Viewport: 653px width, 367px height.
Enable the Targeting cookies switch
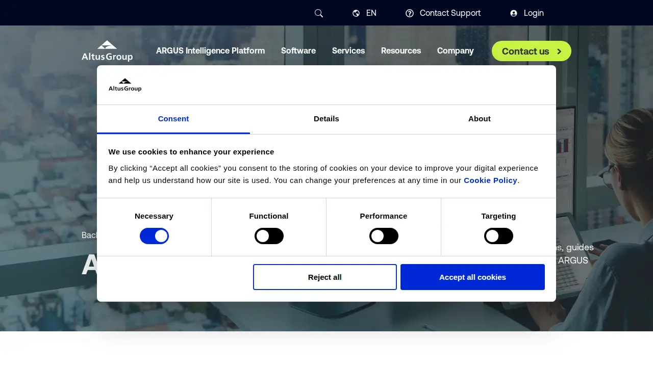[498, 236]
